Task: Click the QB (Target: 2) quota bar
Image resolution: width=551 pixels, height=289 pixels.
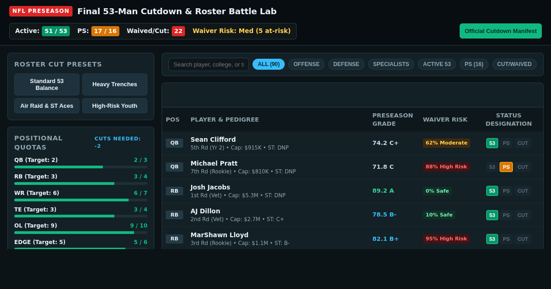Action: pos(81,167)
